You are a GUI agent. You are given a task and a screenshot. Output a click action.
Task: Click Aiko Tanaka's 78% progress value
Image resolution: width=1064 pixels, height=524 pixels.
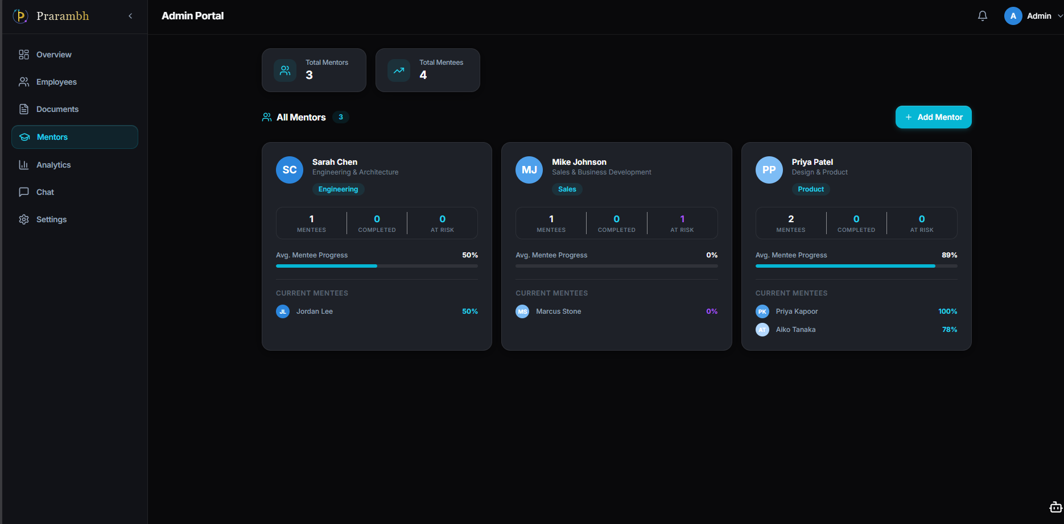(950, 330)
